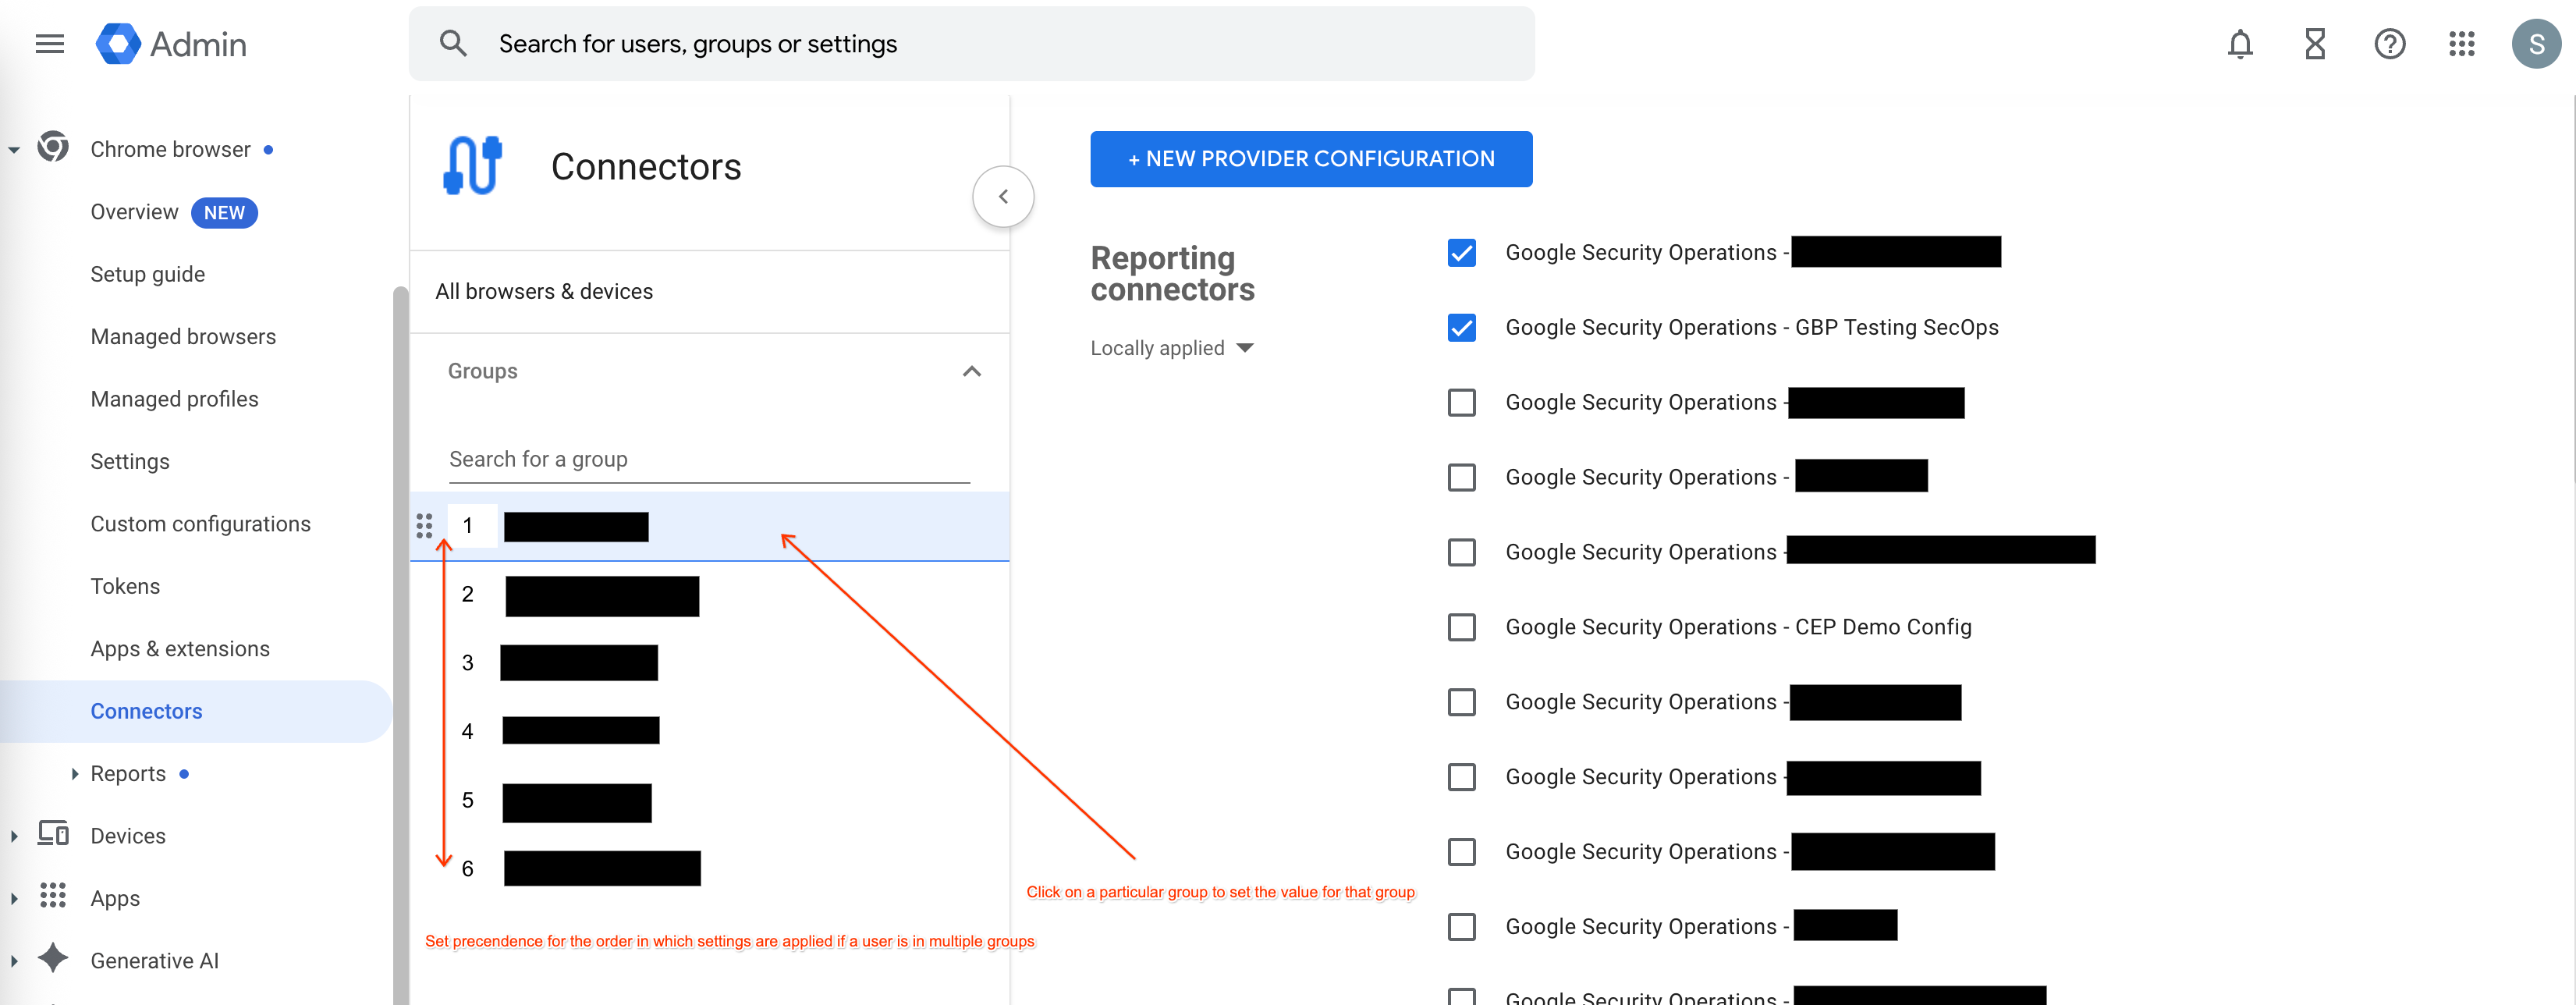
Task: Click the NEW badge next to Overview
Action: 224,213
